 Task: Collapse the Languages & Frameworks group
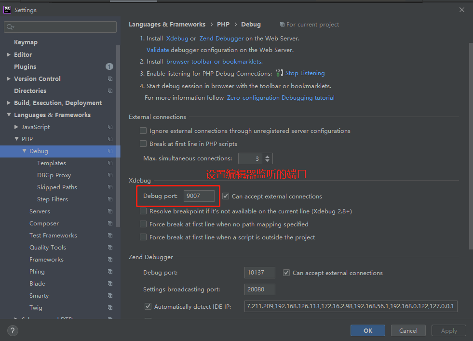click(9, 115)
